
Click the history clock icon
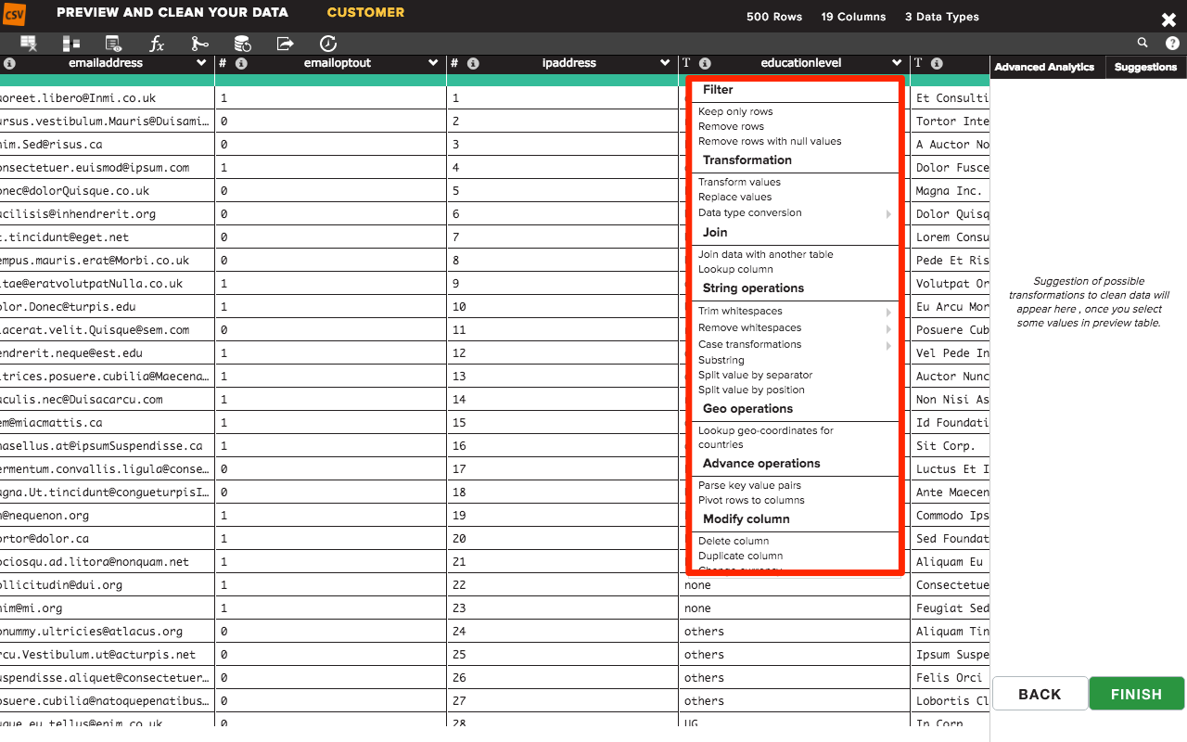click(327, 44)
